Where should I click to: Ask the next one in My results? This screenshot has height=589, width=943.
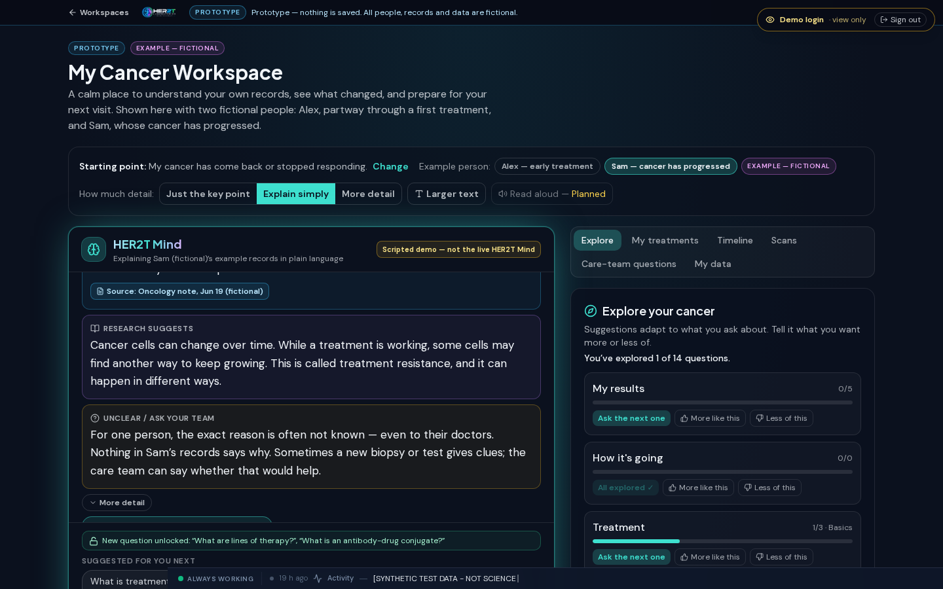pos(631,418)
